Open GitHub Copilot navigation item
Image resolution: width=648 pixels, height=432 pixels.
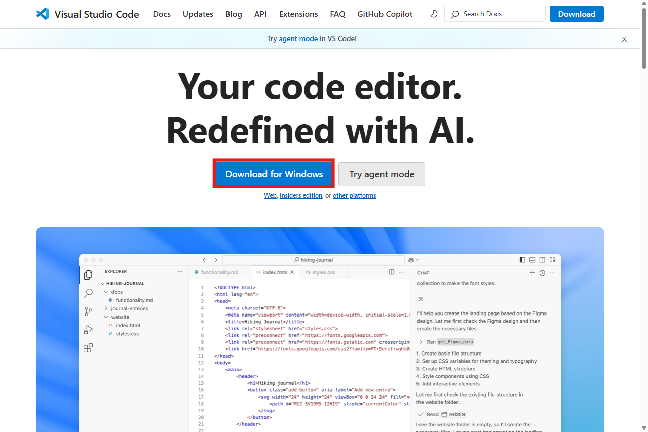tap(385, 14)
